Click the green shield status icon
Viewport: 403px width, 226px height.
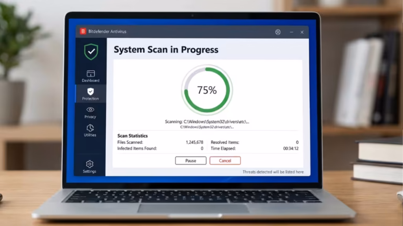coord(91,51)
